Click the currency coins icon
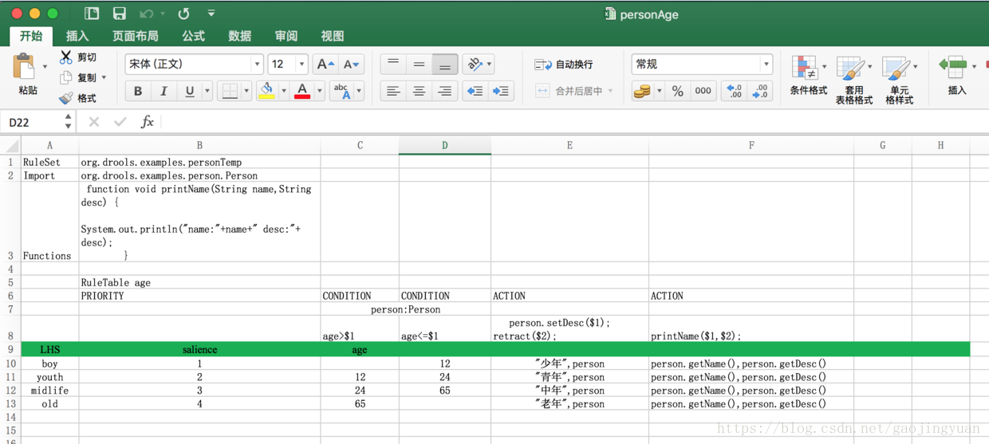The image size is (989, 444). [x=642, y=91]
